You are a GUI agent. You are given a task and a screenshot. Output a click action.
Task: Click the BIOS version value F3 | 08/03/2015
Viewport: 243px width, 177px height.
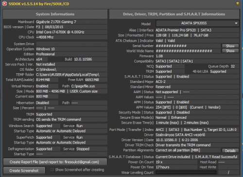71,27
